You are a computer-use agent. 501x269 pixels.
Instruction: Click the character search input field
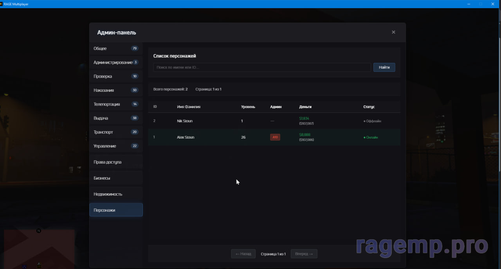[x=262, y=68]
